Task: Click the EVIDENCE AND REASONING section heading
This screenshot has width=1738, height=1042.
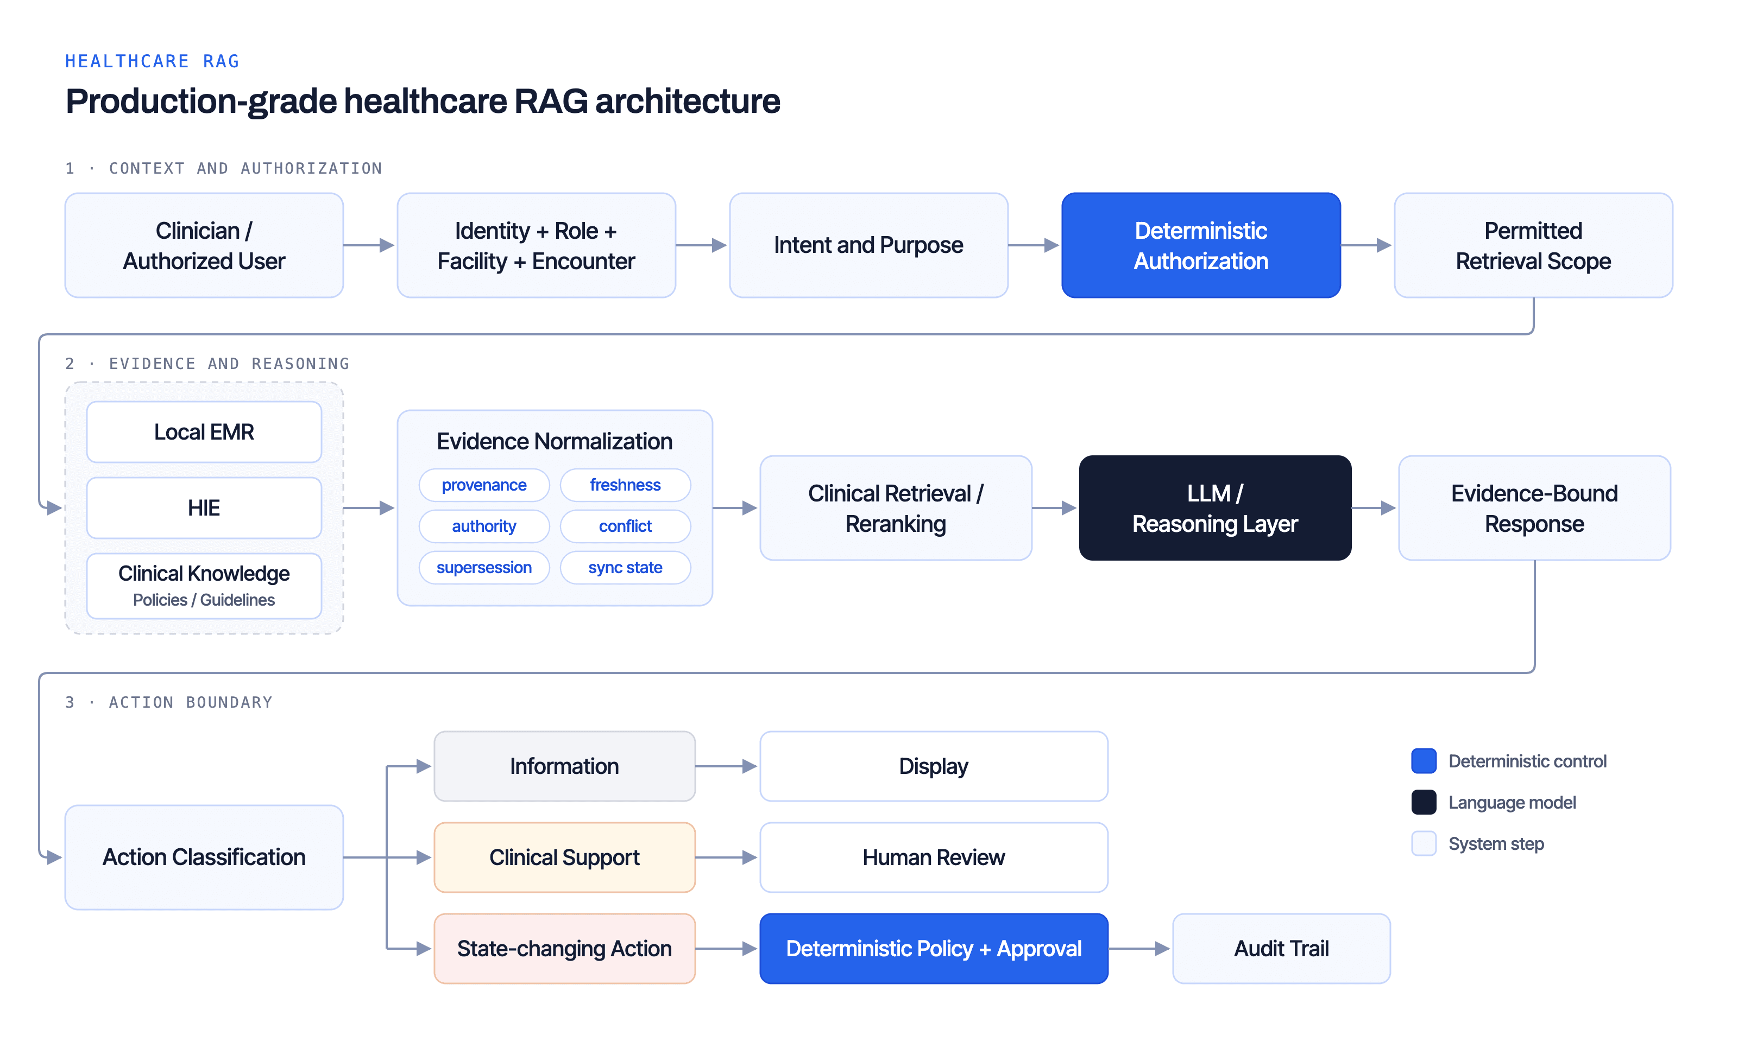Action: tap(229, 364)
